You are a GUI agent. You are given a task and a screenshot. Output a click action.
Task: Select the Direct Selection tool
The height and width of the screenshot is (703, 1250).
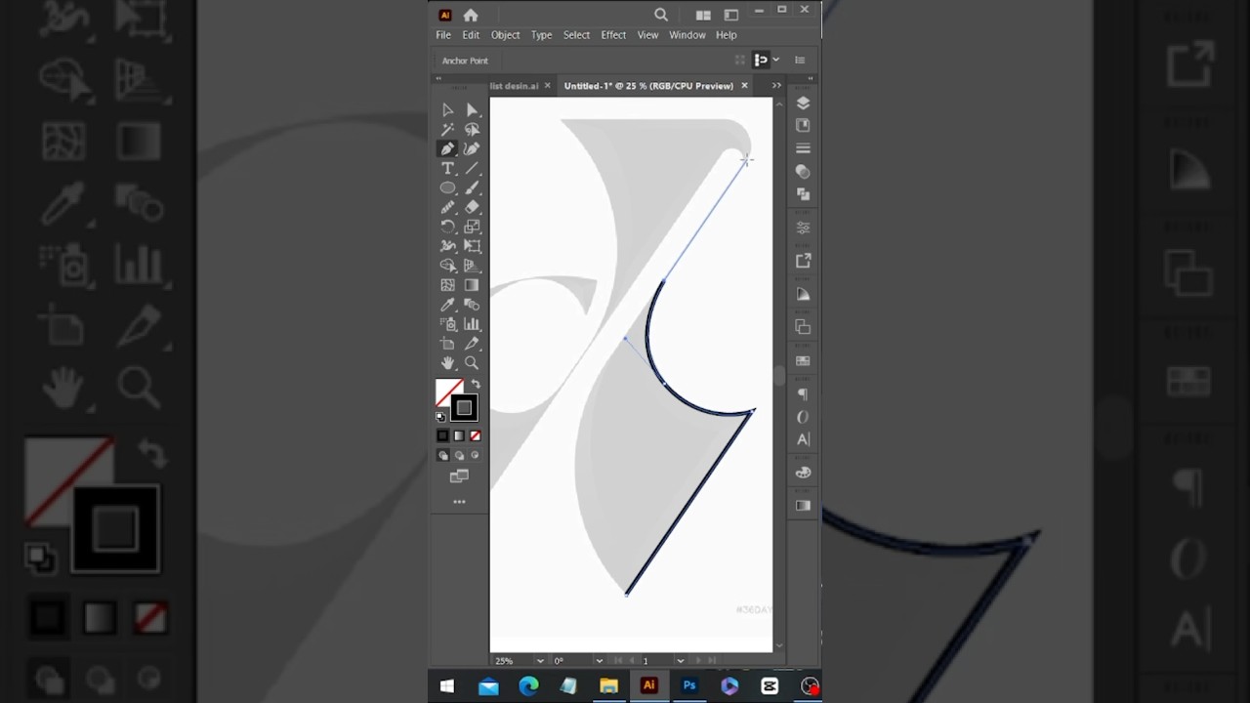pos(472,110)
